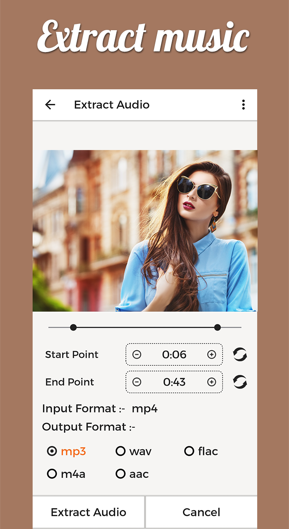Choose aac as output format
This screenshot has height=529, width=289.
[x=132, y=474]
